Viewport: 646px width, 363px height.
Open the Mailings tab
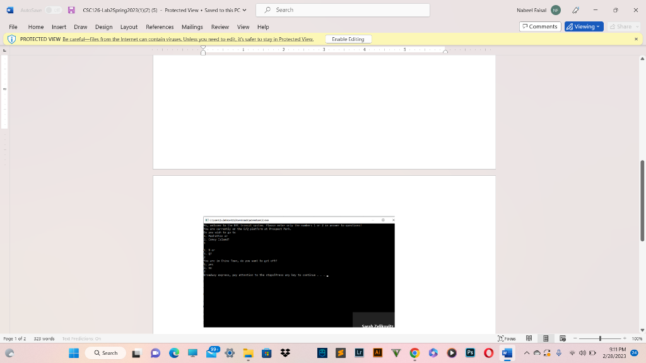click(x=192, y=27)
